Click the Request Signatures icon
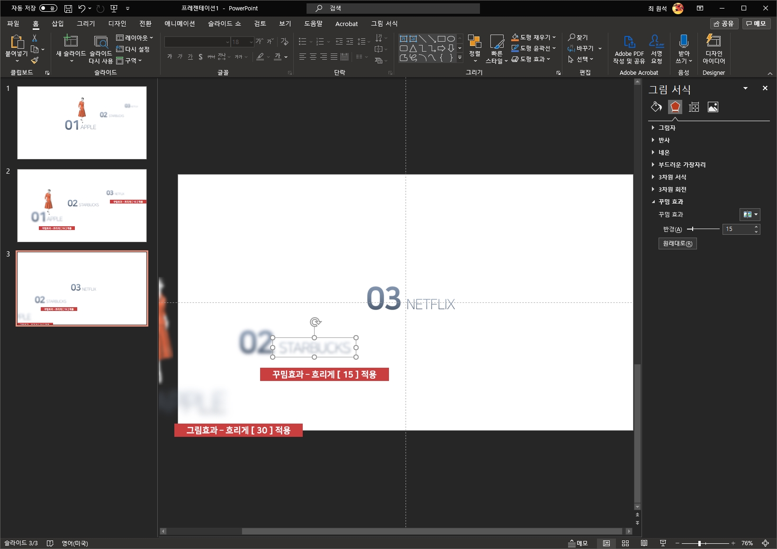 [657, 41]
